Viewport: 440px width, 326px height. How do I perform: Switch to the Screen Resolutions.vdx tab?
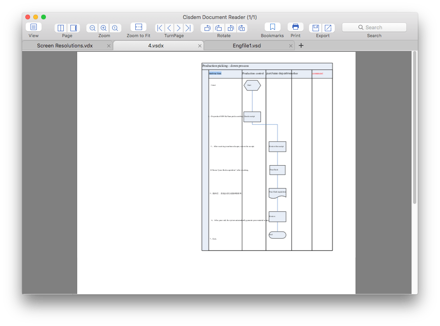click(65, 45)
